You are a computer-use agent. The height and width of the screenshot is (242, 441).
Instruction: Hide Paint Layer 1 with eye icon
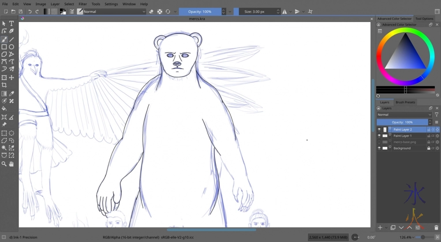(x=379, y=136)
